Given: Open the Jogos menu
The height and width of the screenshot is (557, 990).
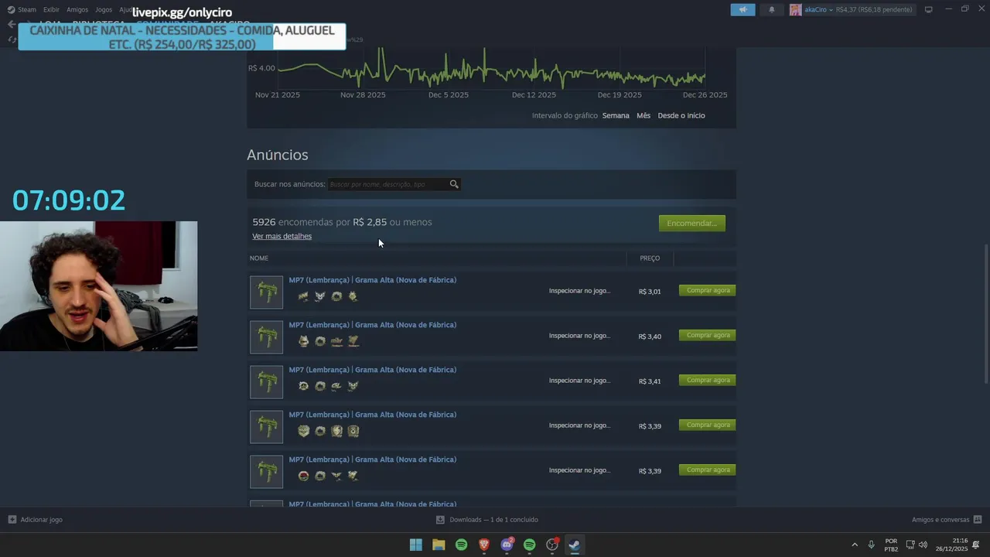Looking at the screenshot, I should [104, 10].
